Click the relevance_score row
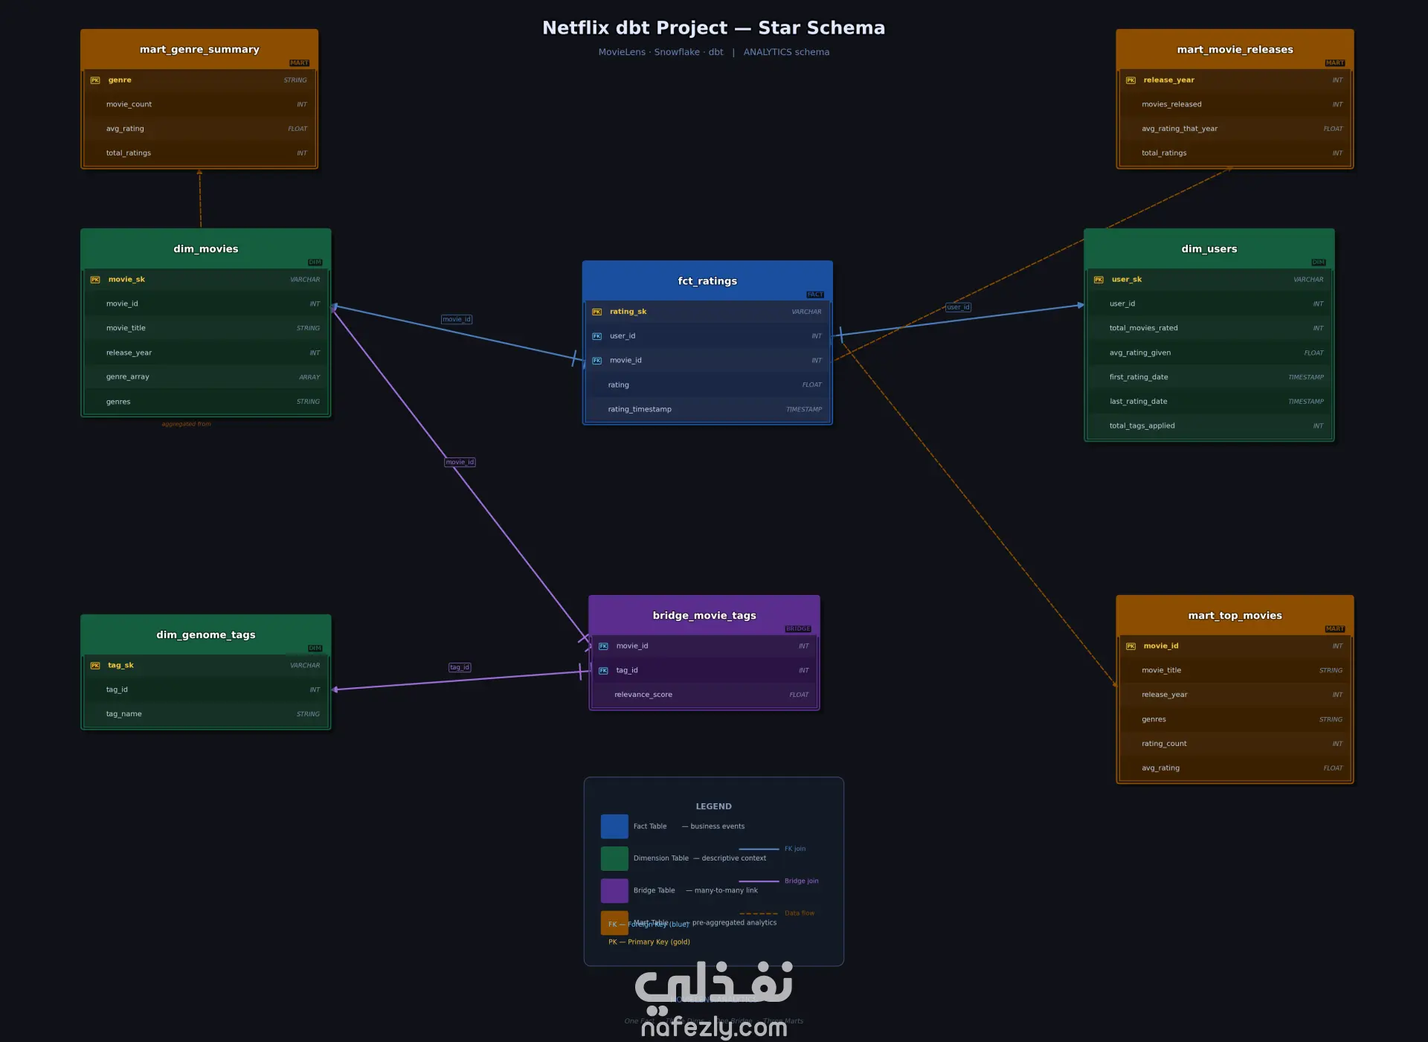The height and width of the screenshot is (1042, 1428). [704, 695]
